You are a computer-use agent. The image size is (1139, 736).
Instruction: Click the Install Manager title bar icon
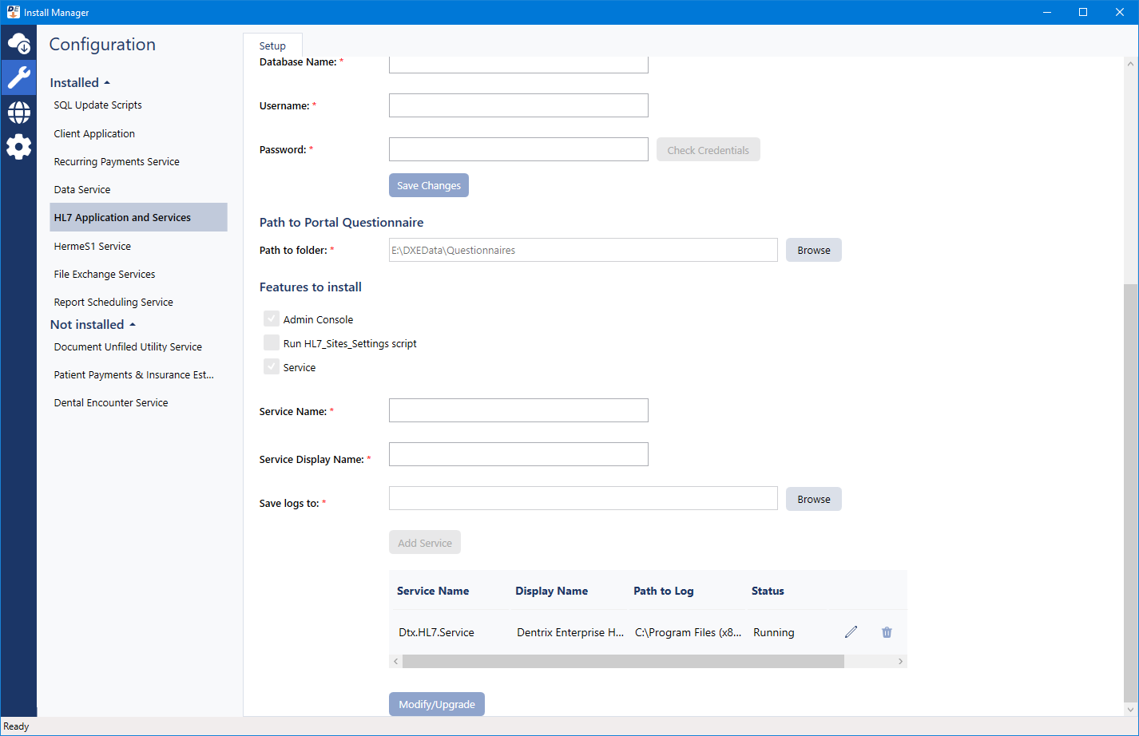[13, 12]
